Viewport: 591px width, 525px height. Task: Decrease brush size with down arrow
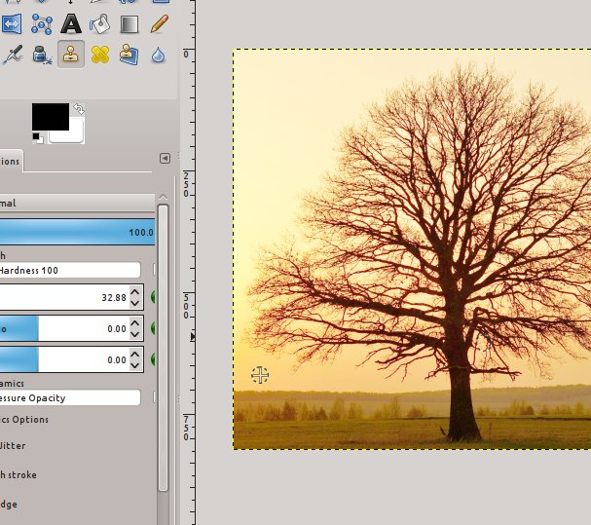pyautogui.click(x=135, y=303)
